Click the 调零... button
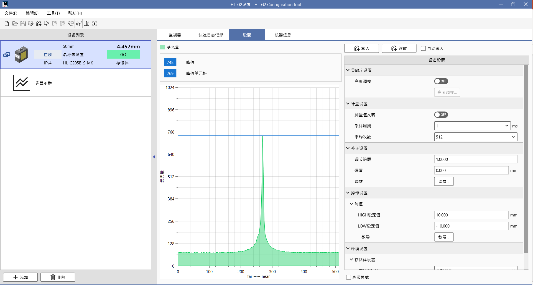 444,181
